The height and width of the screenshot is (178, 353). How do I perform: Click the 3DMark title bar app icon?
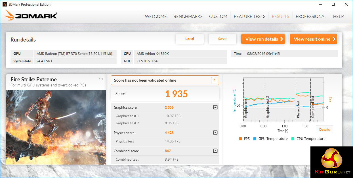[4, 4]
